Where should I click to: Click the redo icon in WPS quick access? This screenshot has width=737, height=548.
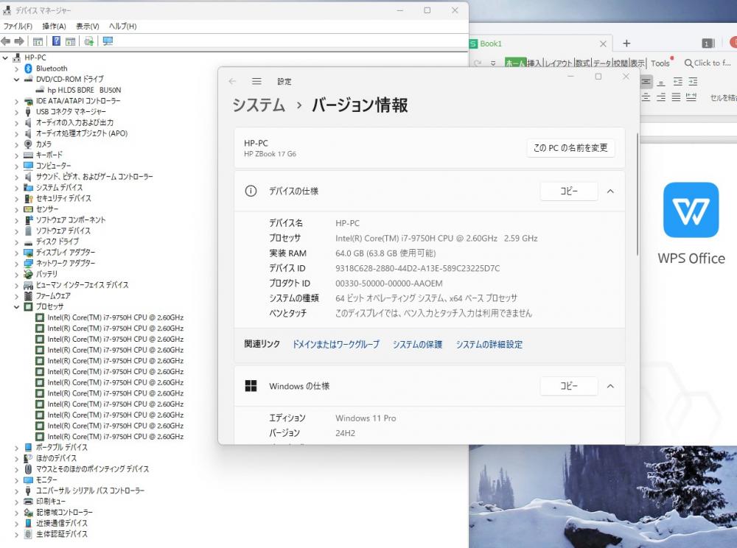(x=478, y=63)
